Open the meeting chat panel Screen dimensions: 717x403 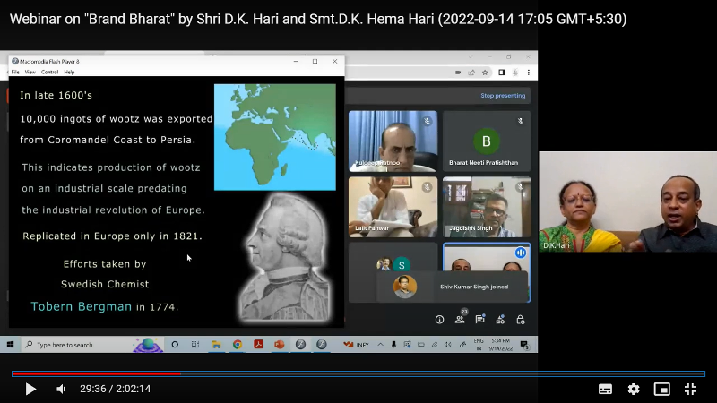(x=480, y=320)
